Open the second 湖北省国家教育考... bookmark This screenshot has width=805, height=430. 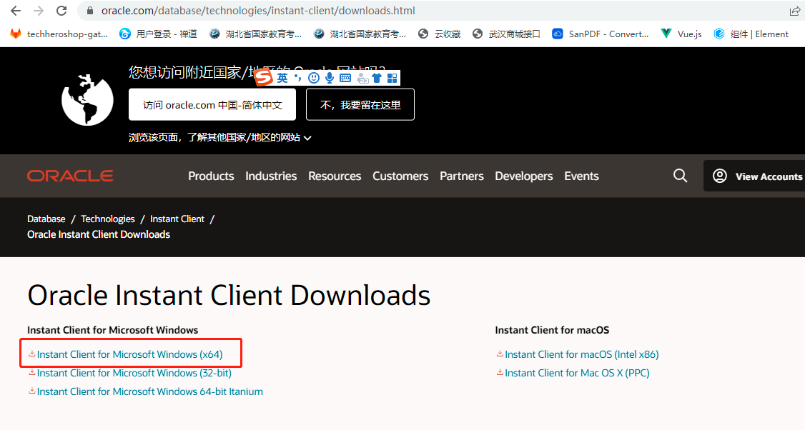[x=360, y=34]
